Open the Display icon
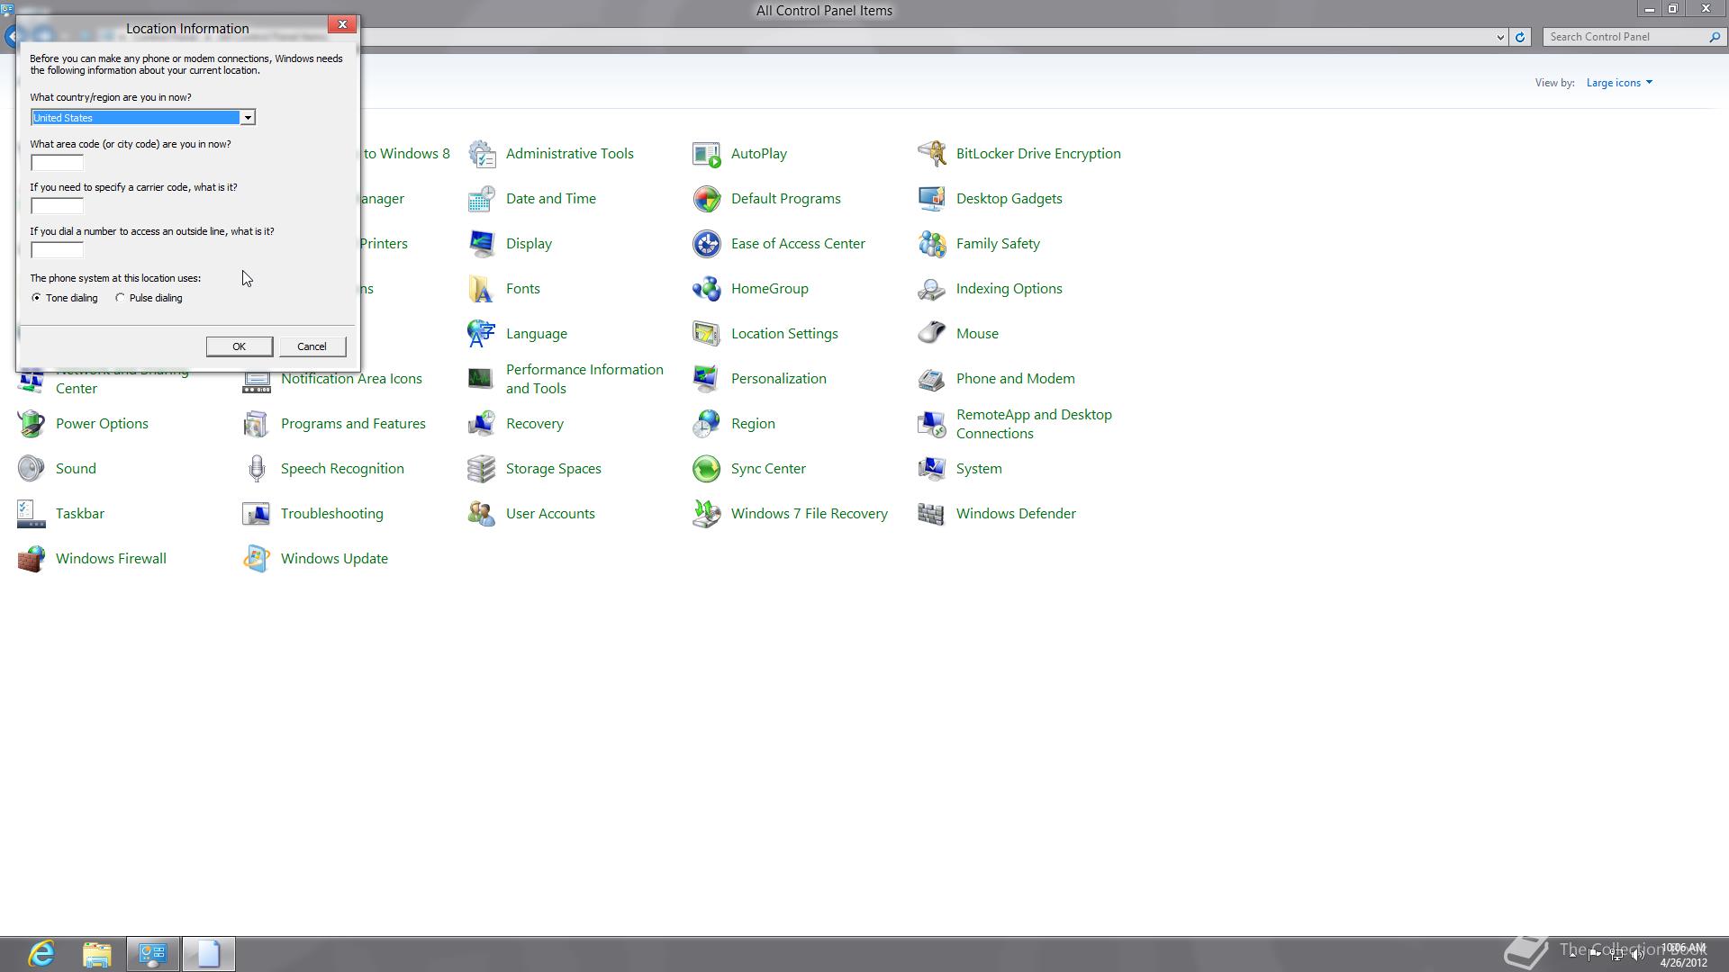This screenshot has width=1729, height=972. (x=482, y=244)
